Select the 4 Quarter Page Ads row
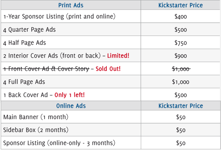The image size is (221, 150). point(110,29)
